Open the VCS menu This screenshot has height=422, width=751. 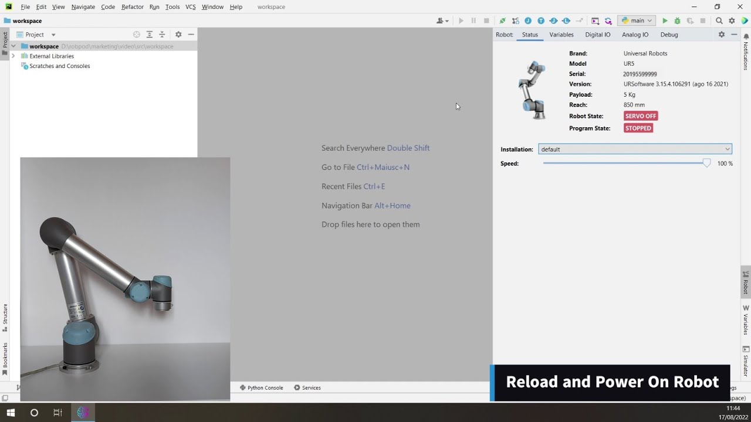pos(191,7)
